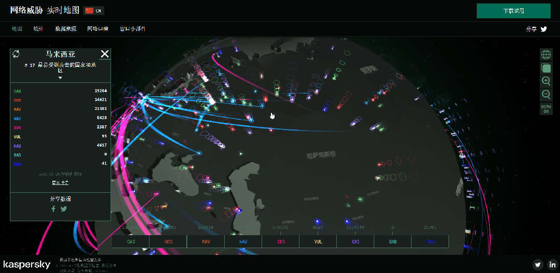Select the BAD row in the country panel
This screenshot has height=273, width=560.
click(x=60, y=155)
